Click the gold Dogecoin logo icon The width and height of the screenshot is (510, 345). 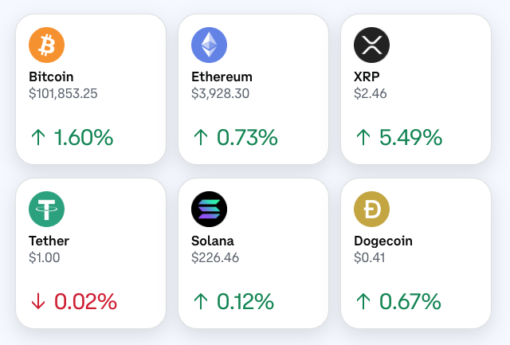pos(371,210)
